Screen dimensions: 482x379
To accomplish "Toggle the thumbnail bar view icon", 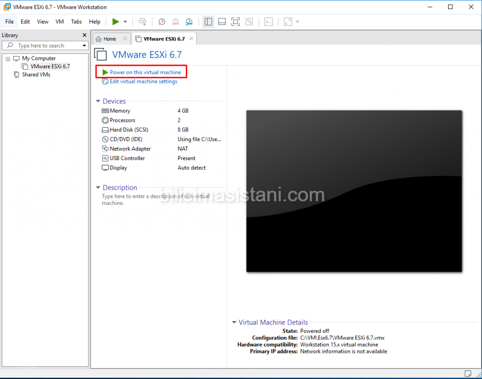I will pyautogui.click(x=222, y=22).
